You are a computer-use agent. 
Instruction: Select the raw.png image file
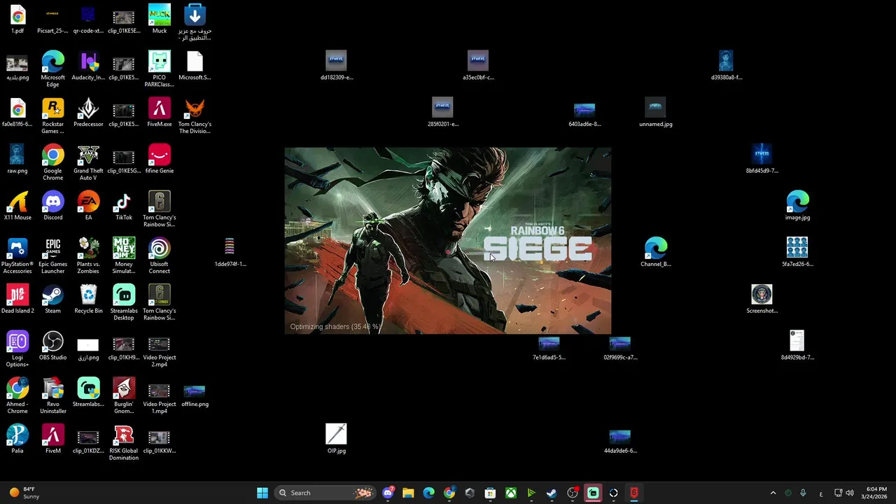pos(17,159)
